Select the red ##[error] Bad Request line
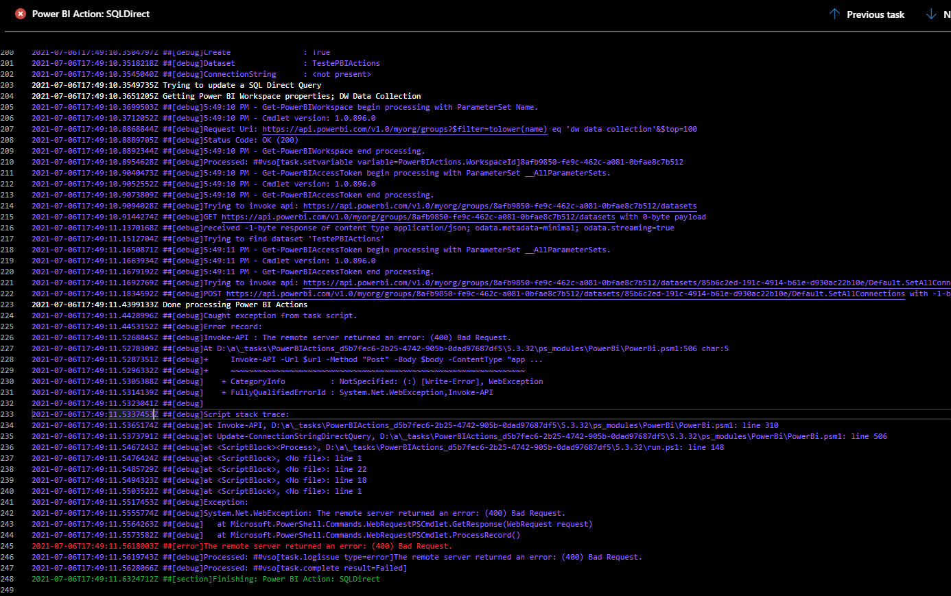951x596 pixels. (242, 546)
